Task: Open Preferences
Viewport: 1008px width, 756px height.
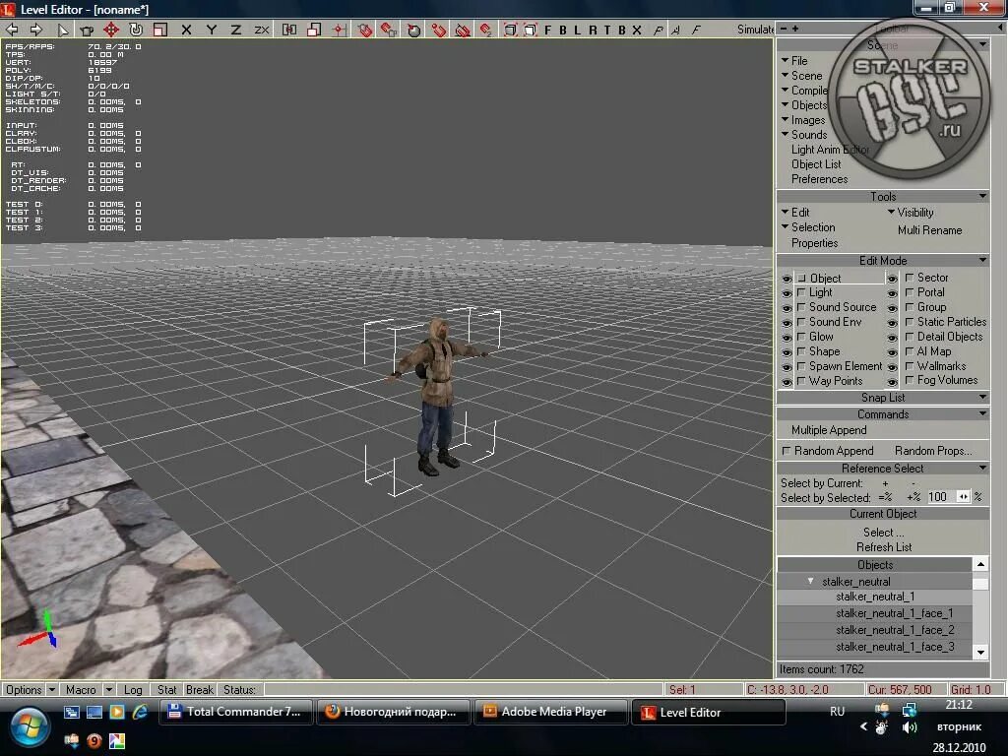Action: pos(819,179)
